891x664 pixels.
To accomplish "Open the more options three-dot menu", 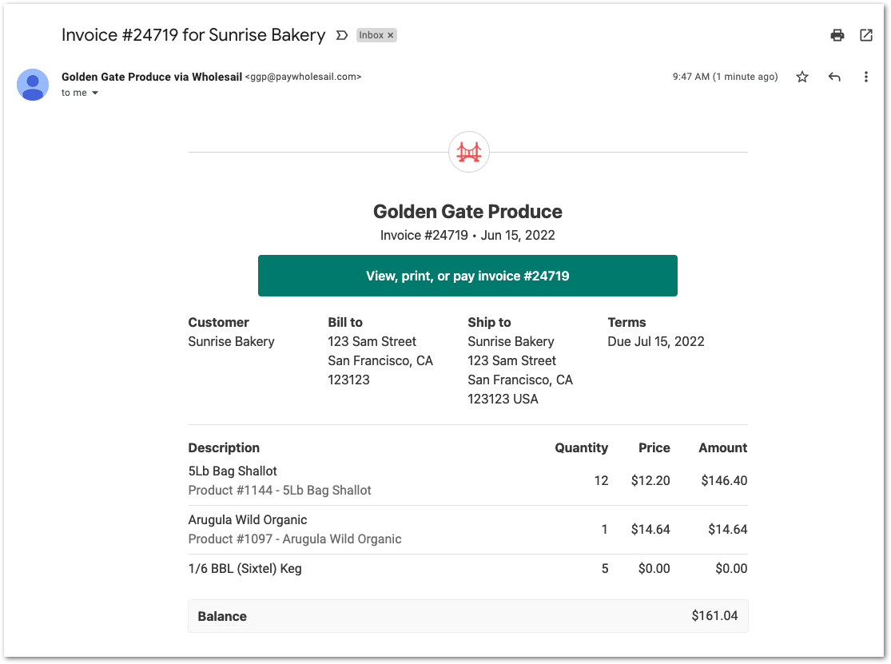I will (x=866, y=77).
